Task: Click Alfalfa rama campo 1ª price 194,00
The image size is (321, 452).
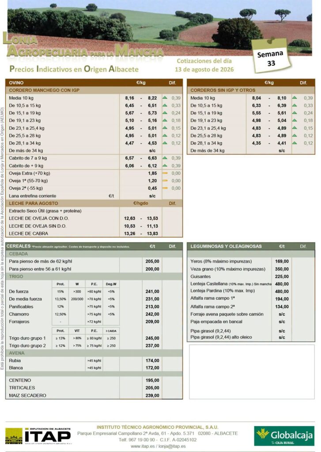Action: pyautogui.click(x=282, y=299)
